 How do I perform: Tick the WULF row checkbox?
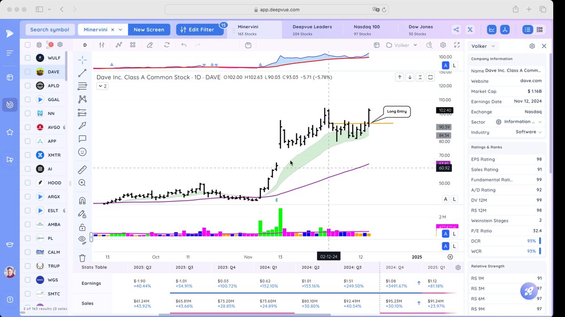point(28,58)
